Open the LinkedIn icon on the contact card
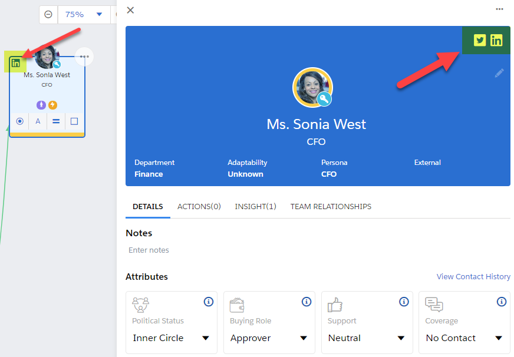514x357 pixels. point(15,62)
